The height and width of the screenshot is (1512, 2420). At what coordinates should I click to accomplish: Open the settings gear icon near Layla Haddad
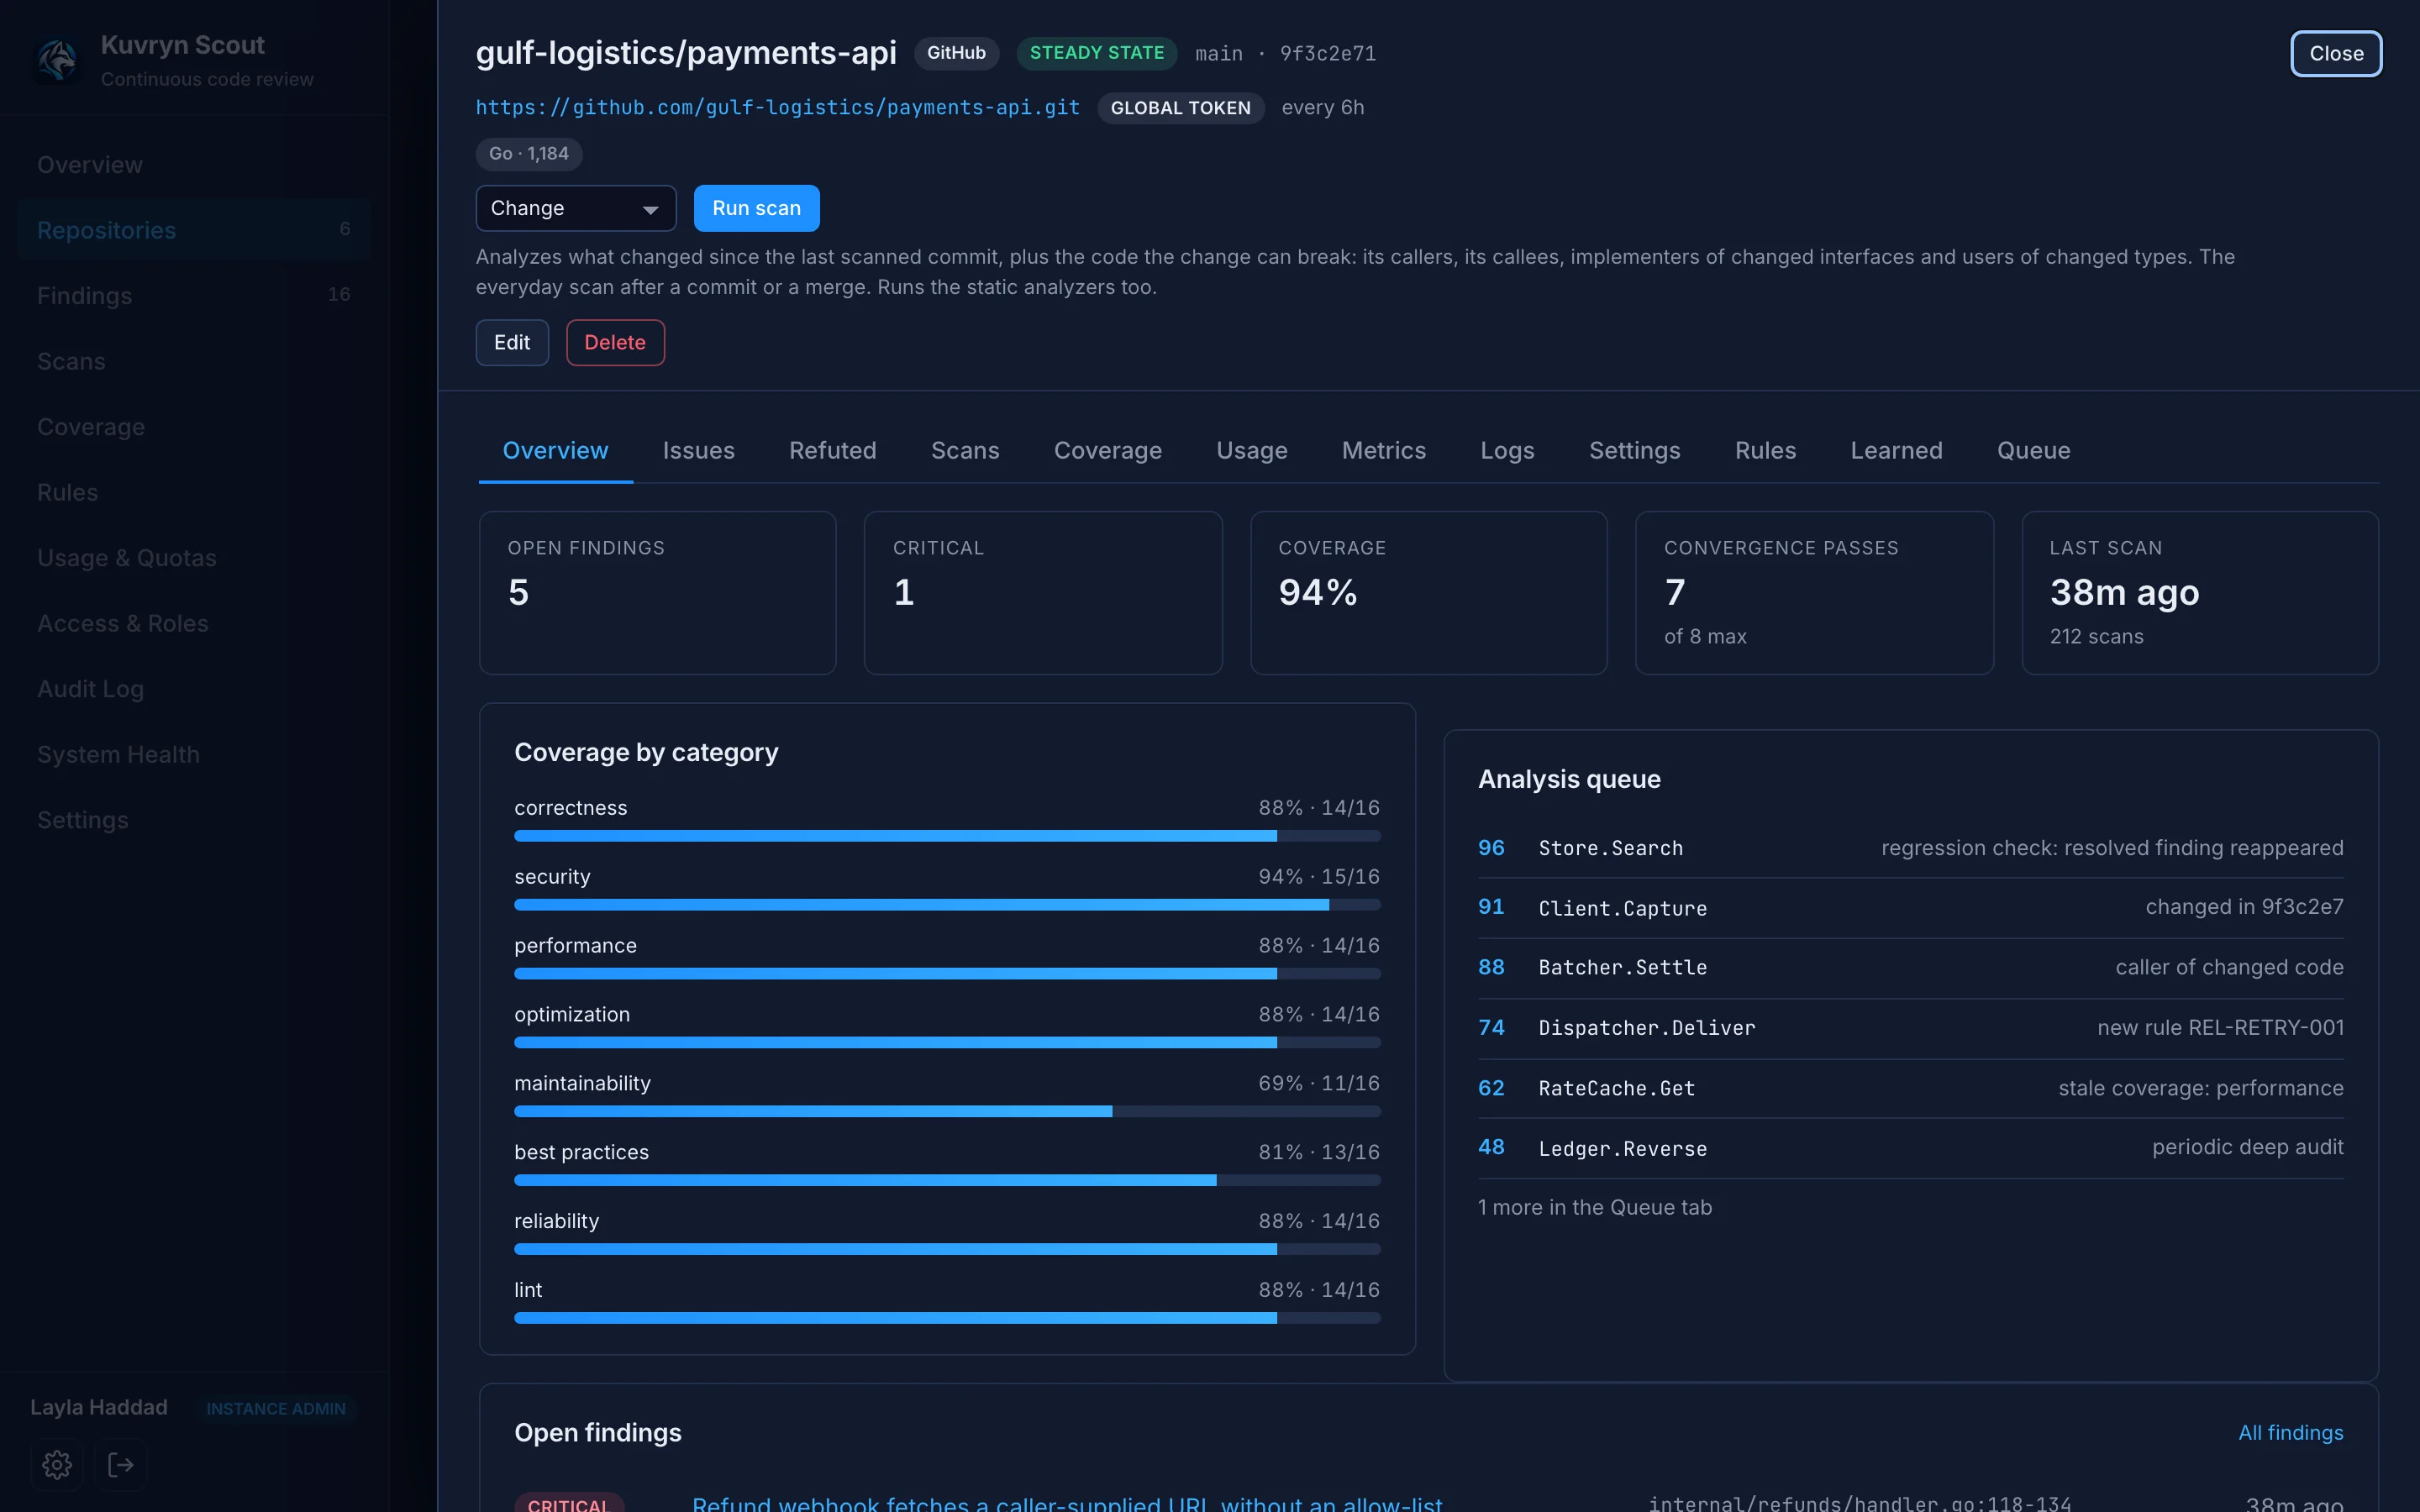[x=57, y=1465]
